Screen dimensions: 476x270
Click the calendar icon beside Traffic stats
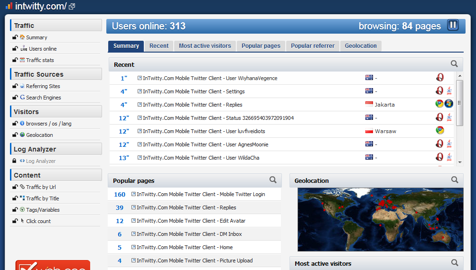click(x=22, y=60)
